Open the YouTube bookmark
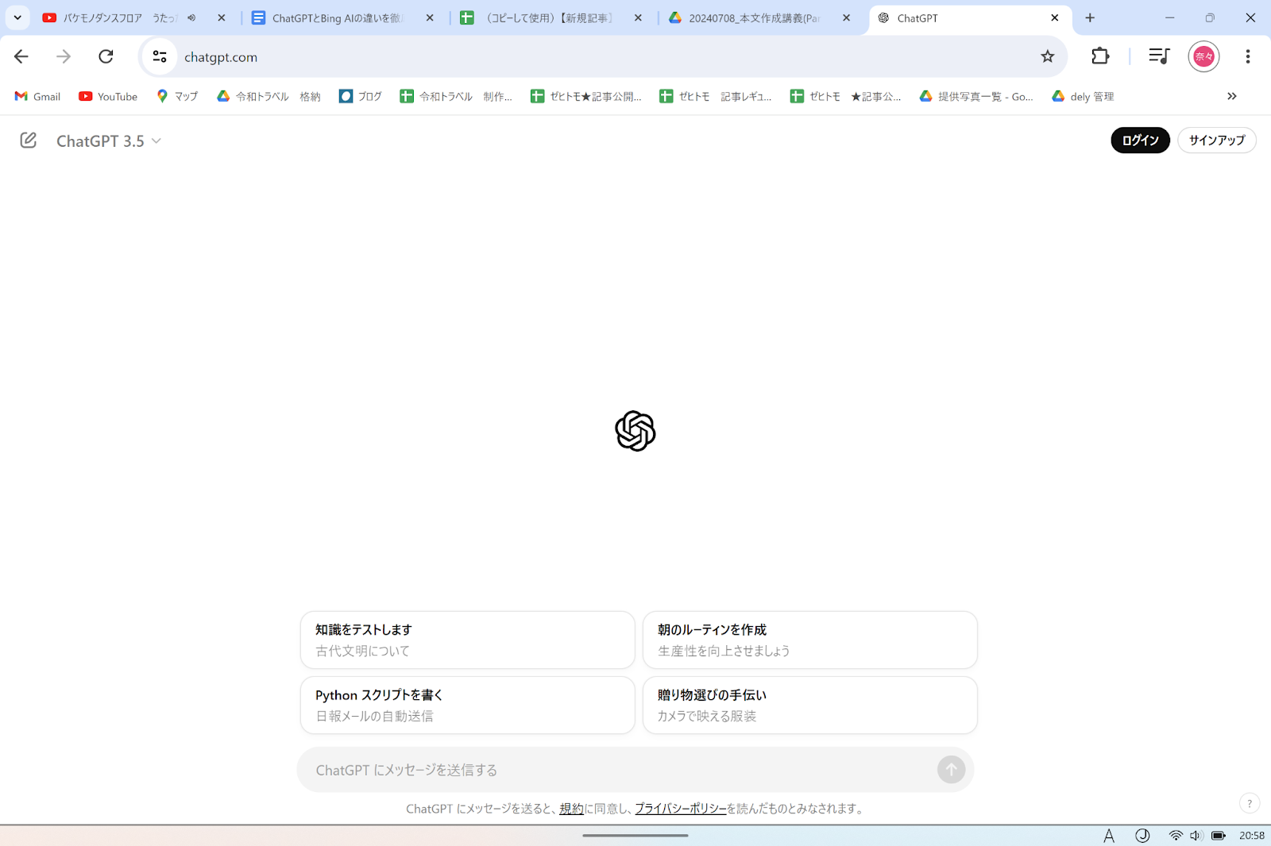The image size is (1271, 846). 108,96
